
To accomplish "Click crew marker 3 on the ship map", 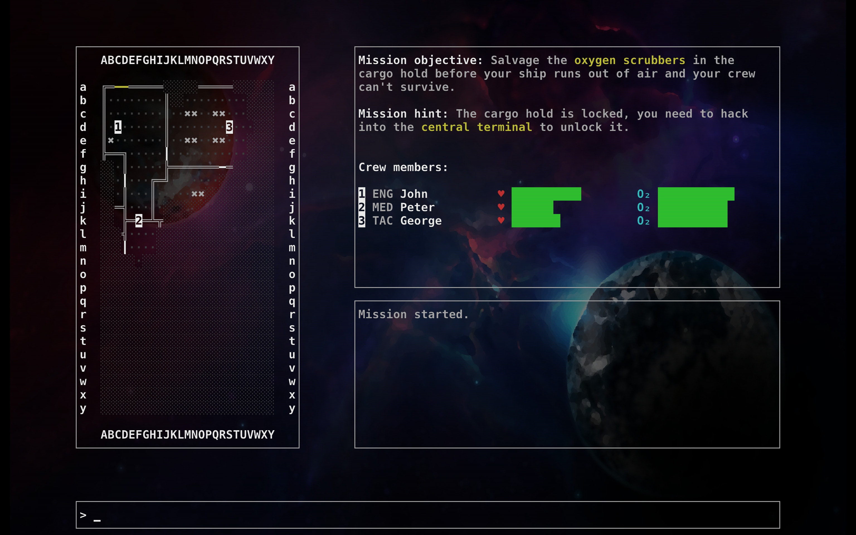I will 229,127.
